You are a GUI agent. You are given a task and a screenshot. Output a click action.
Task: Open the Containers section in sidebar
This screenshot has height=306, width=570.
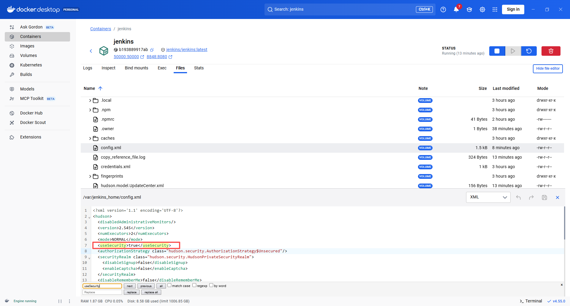30,36
